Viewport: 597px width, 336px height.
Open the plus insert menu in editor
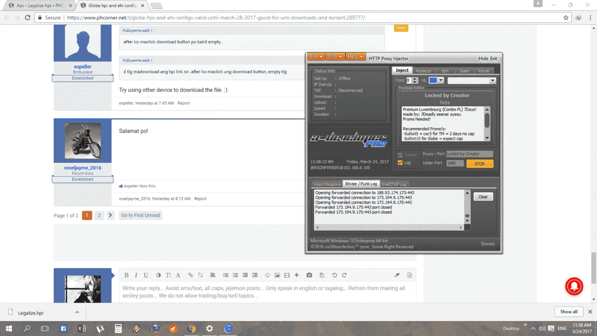tap(297, 275)
